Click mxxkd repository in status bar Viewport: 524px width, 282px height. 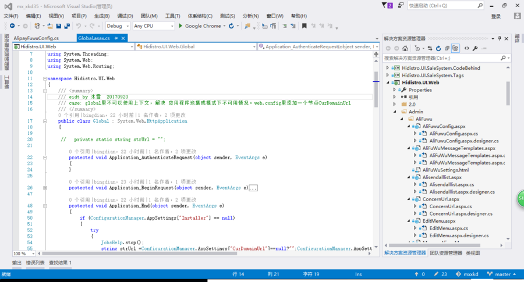coord(467,274)
